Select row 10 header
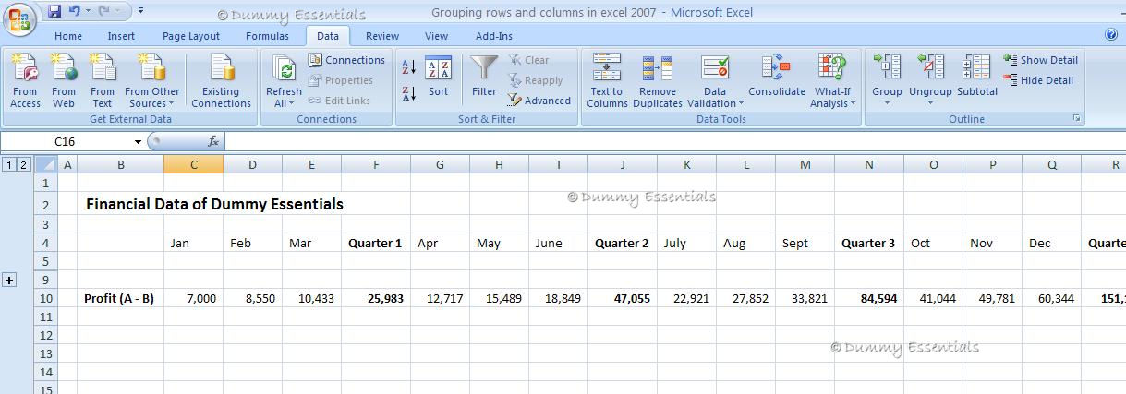Screen dimensions: 1126x394 pyautogui.click(x=46, y=298)
